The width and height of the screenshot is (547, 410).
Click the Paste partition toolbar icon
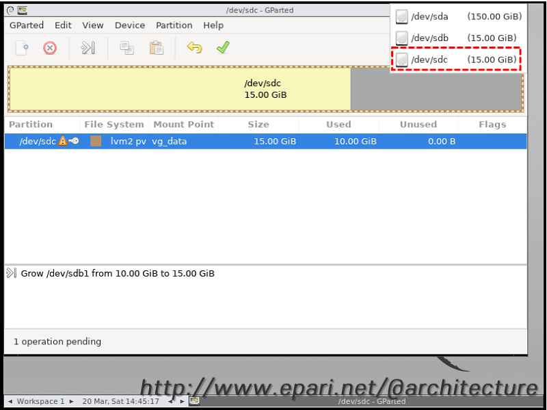coord(157,48)
